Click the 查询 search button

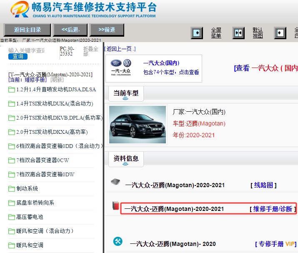pos(18,56)
